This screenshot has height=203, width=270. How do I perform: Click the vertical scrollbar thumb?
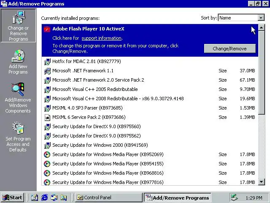(x=262, y=72)
